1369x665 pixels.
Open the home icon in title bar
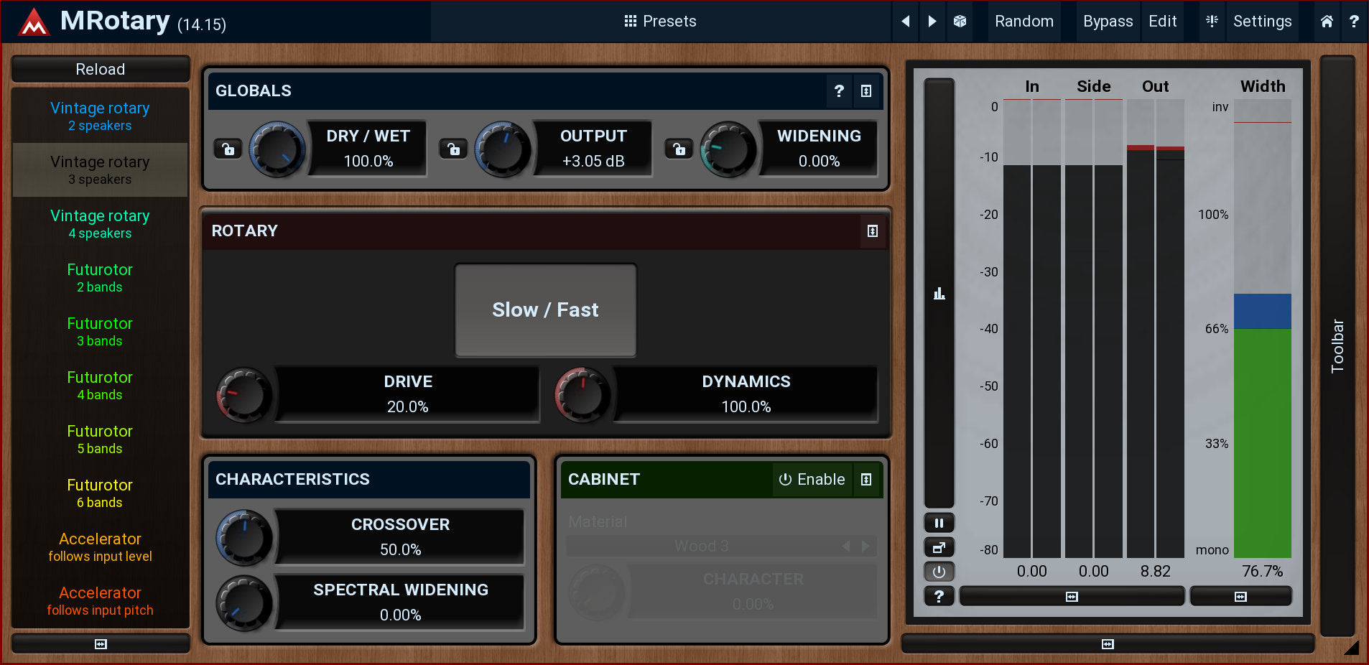point(1327,22)
